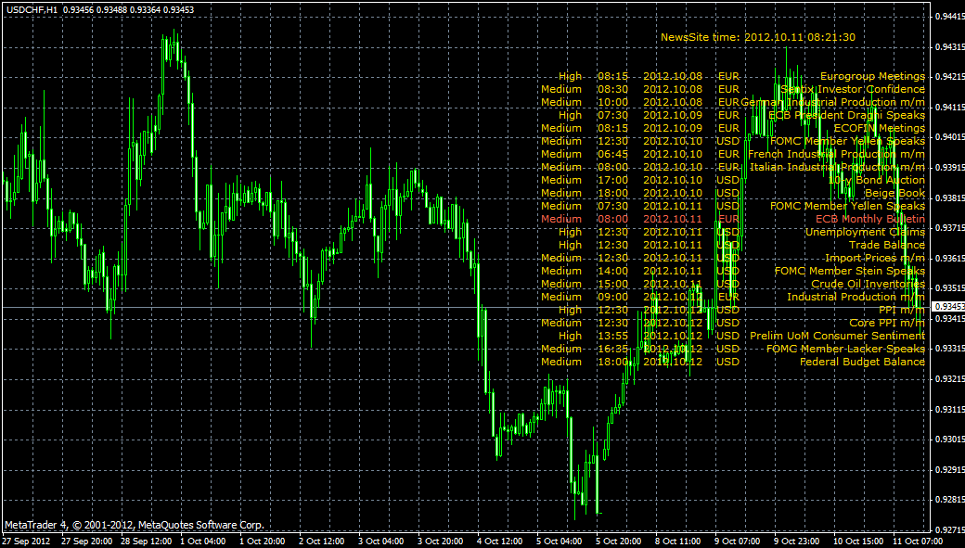Click Italian Industrial Production m/m event
Screen dimensions: 965x548
837,167
